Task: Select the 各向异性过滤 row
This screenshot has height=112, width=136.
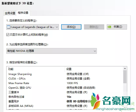Action: coord(65,97)
